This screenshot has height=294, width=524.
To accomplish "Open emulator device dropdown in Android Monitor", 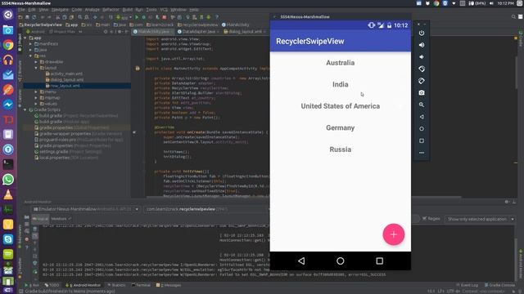I will (86, 209).
